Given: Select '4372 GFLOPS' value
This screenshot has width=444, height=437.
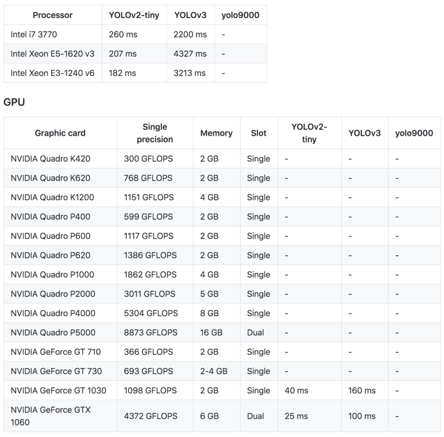Looking at the screenshot, I should coord(150,416).
